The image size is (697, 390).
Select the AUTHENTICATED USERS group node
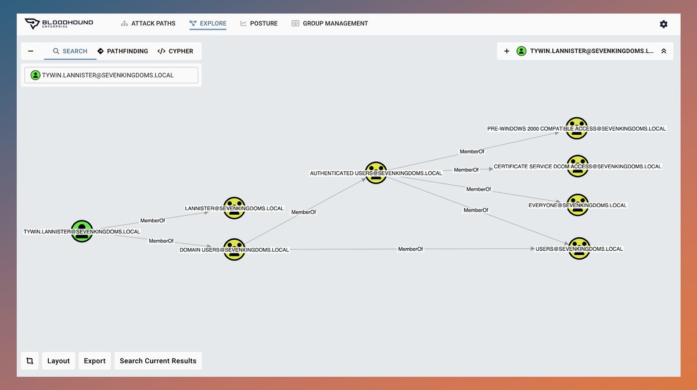click(x=376, y=173)
